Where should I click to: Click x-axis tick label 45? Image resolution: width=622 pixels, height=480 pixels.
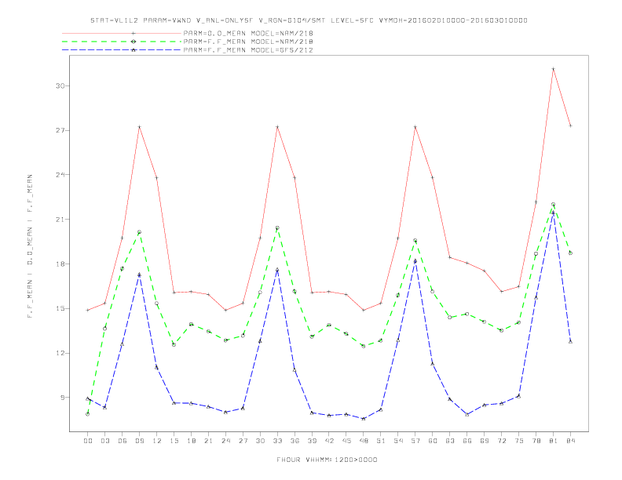tap(346, 441)
